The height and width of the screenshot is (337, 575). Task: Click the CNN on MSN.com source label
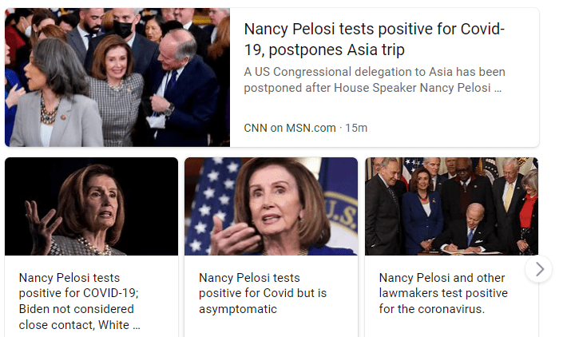tap(290, 128)
